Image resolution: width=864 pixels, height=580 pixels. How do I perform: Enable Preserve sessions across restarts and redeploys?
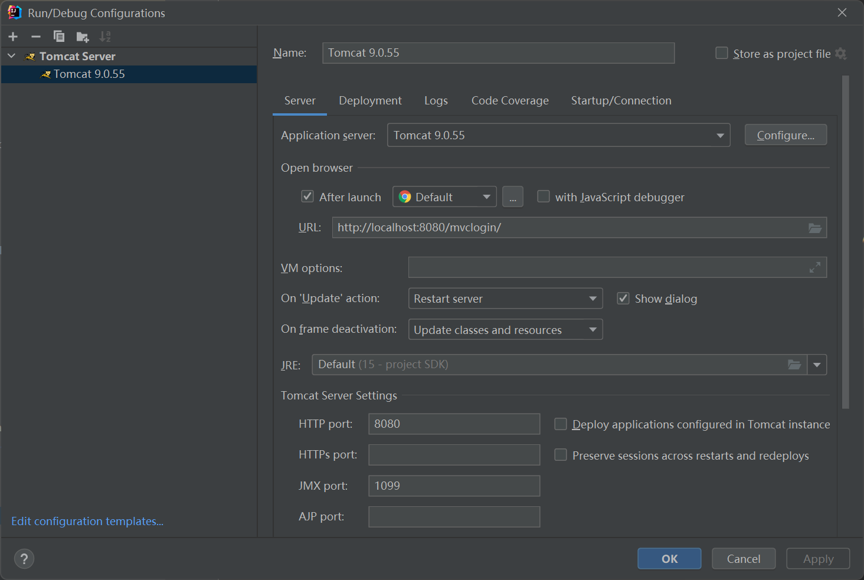(x=561, y=455)
